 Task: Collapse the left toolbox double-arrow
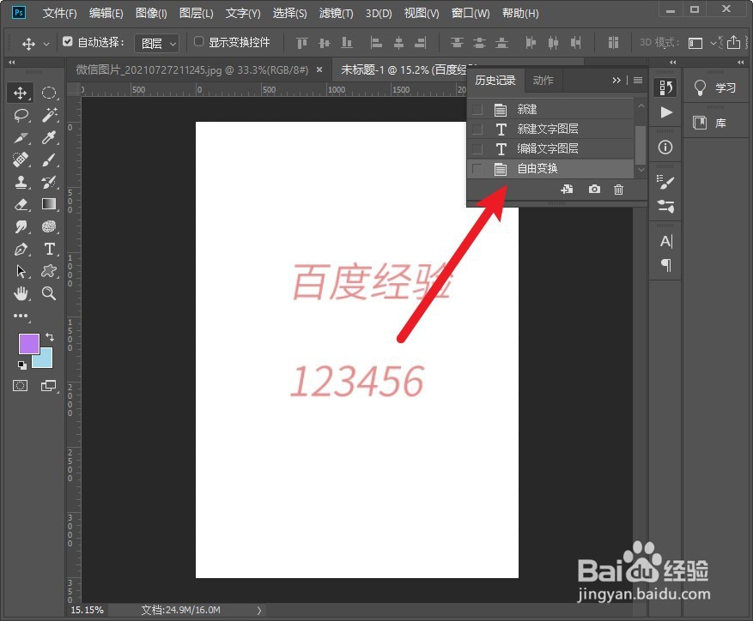point(12,62)
